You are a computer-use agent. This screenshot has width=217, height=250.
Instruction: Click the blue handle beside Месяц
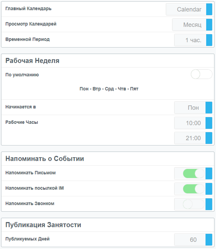click(x=209, y=25)
